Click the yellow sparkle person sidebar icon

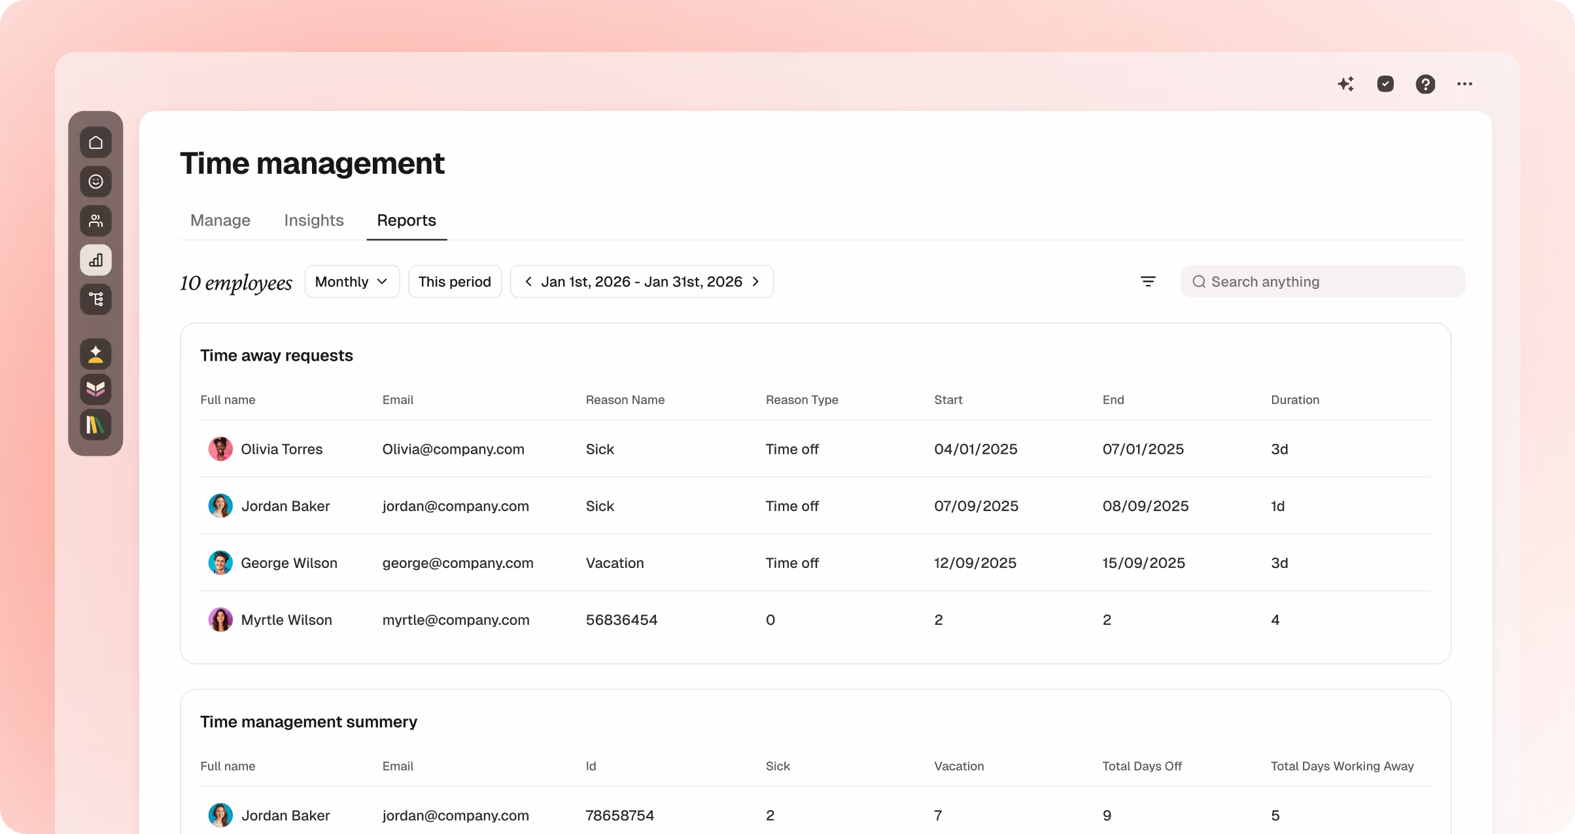[95, 354]
